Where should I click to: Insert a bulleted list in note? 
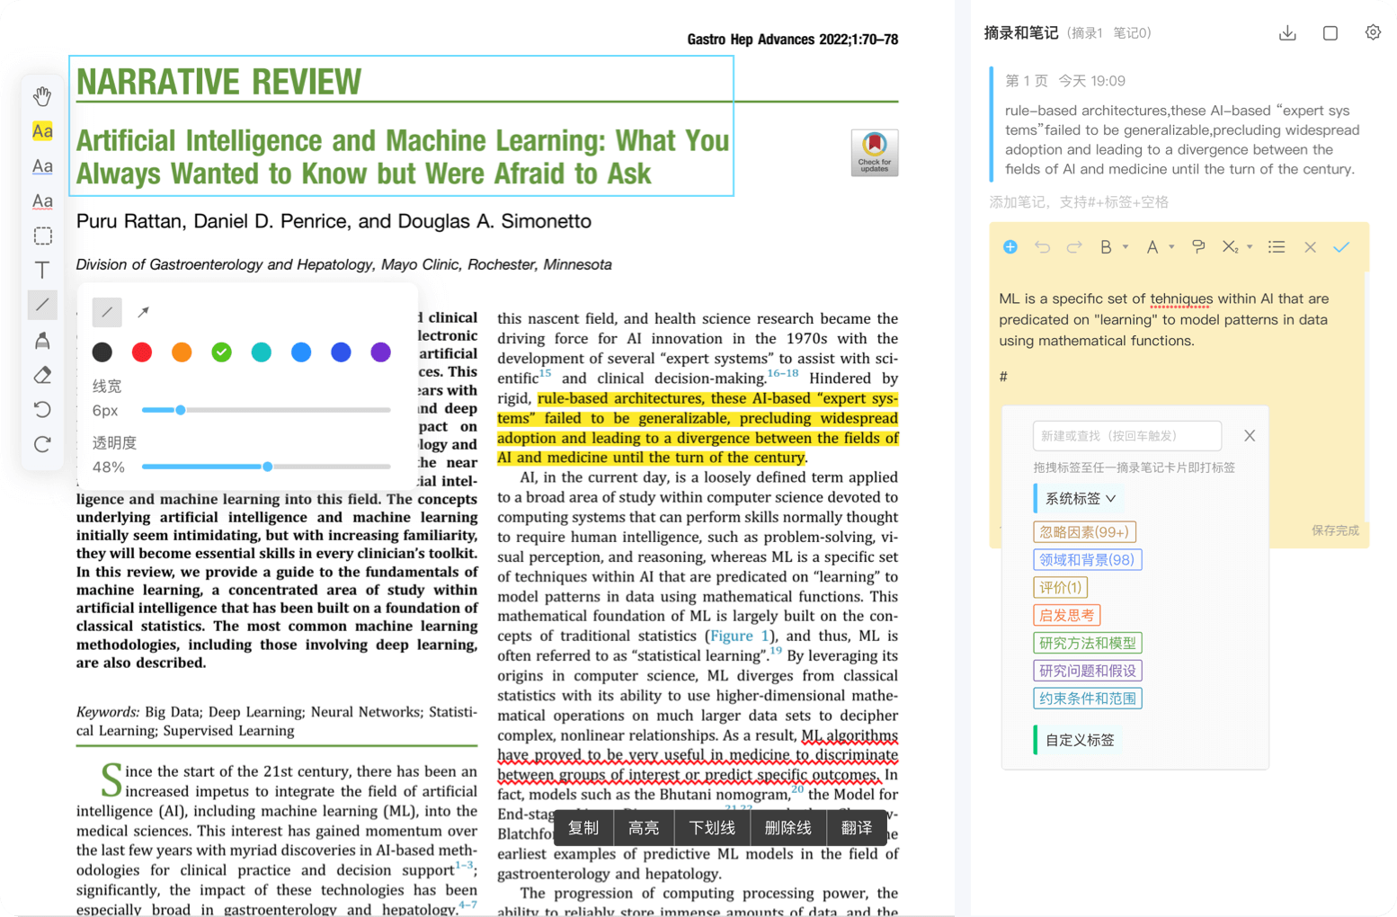pyautogui.click(x=1277, y=247)
